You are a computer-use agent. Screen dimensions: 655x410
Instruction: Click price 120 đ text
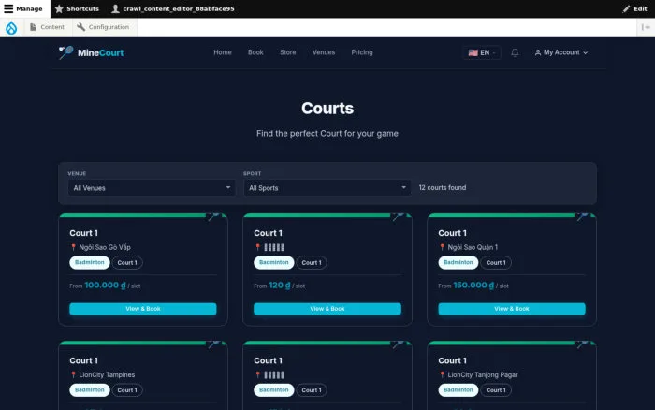click(280, 286)
